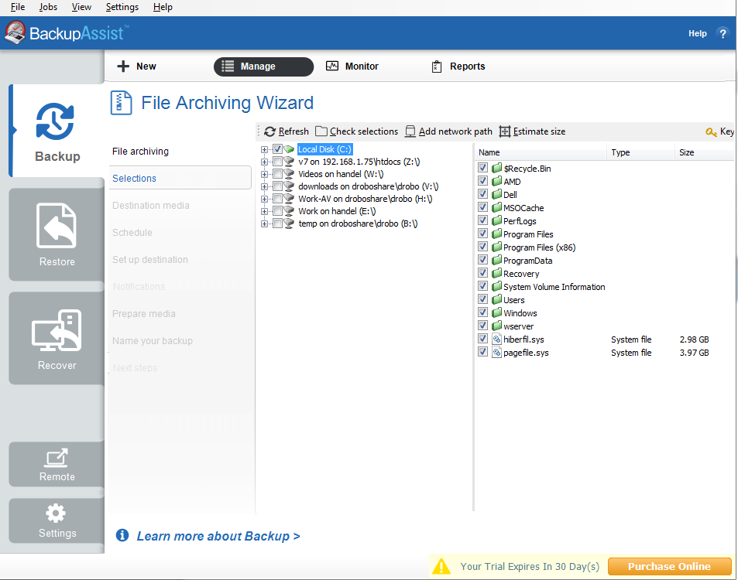This screenshot has height=580, width=738.
Task: Sort list by Name column header
Action: (x=541, y=152)
